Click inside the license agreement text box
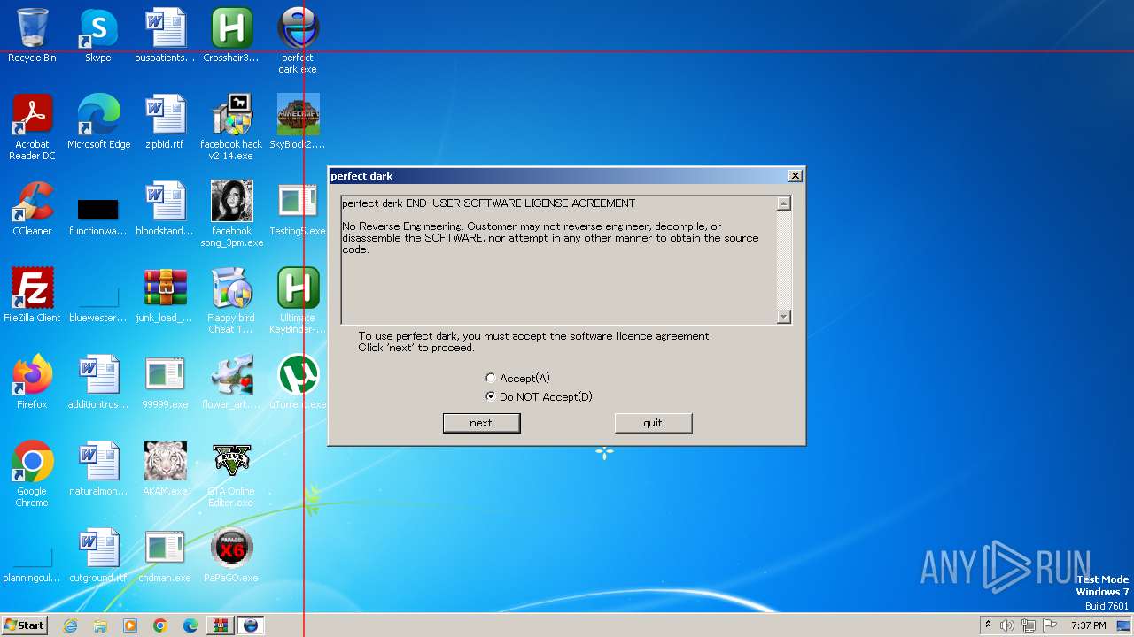Screen dimensions: 1134x637 (558, 260)
